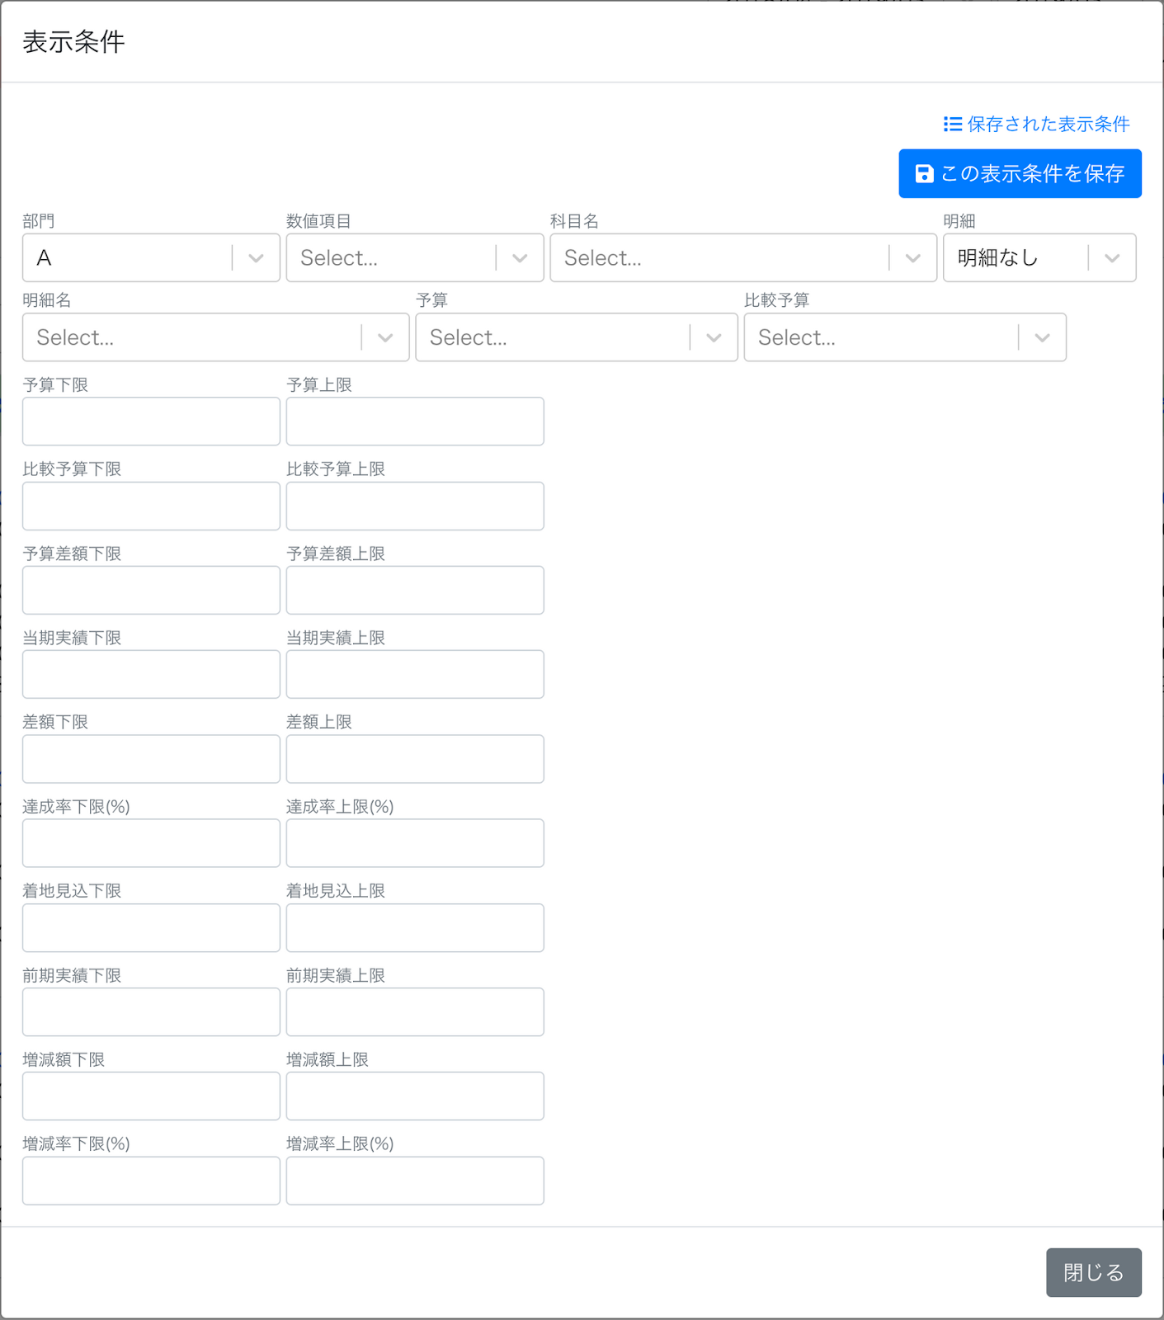Click the 閉じる close button
The image size is (1164, 1320).
(1094, 1272)
